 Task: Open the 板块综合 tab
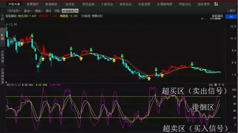coord(126,4)
